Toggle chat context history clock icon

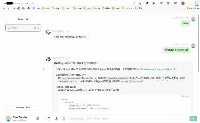tap(64, 119)
